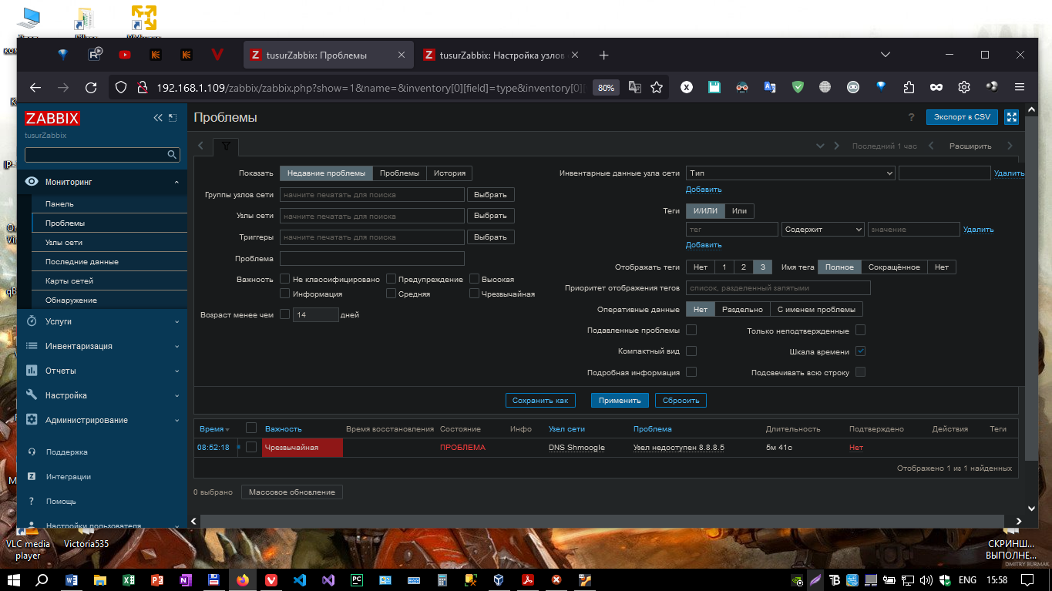Open Узлы сети in Monitoring menu
Image resolution: width=1052 pixels, height=591 pixels.
[x=109, y=242]
